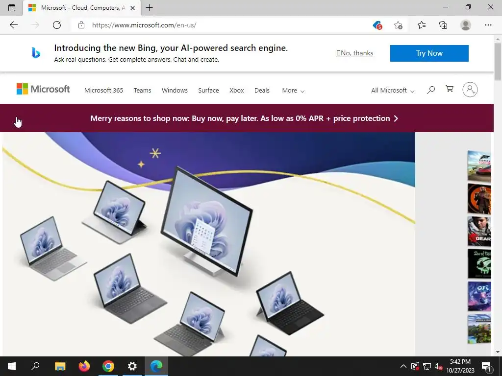Open the notification center icon
This screenshot has height=376, width=502.
[x=486, y=366]
